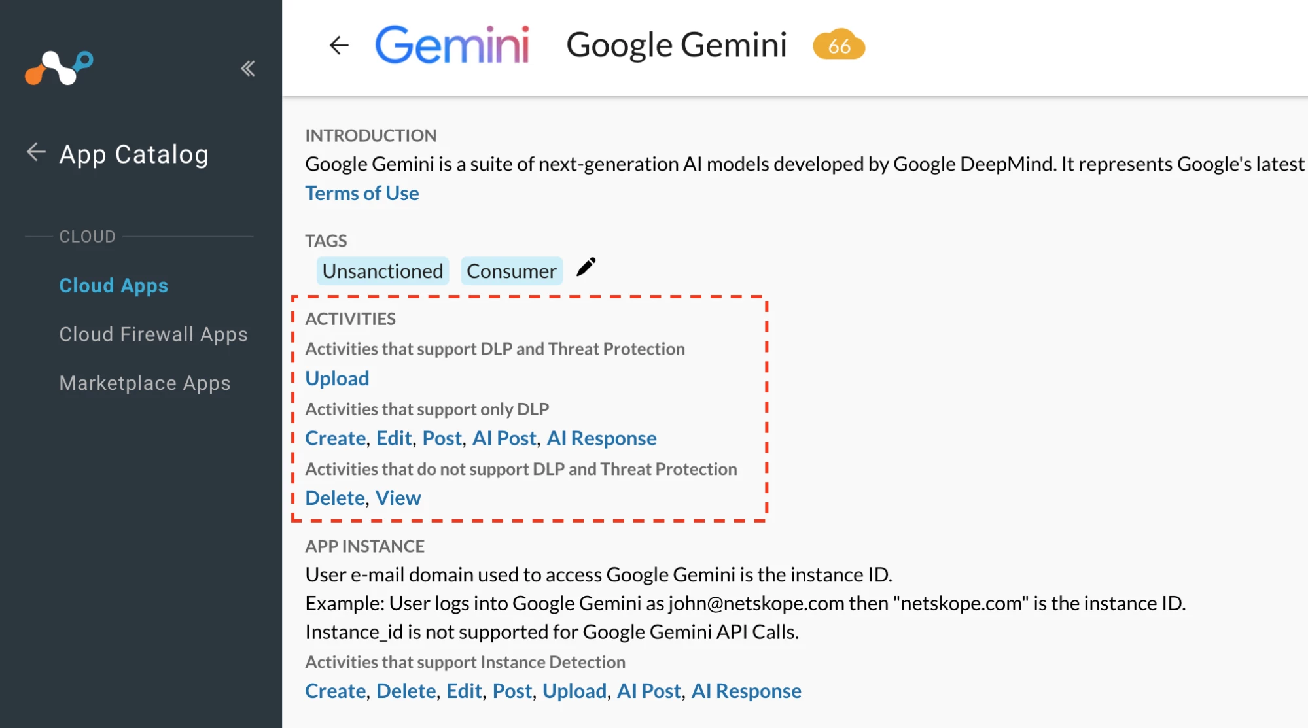Screen dimensions: 1308x728
Task: Open Cloud Apps in sidebar
Action: coord(113,285)
